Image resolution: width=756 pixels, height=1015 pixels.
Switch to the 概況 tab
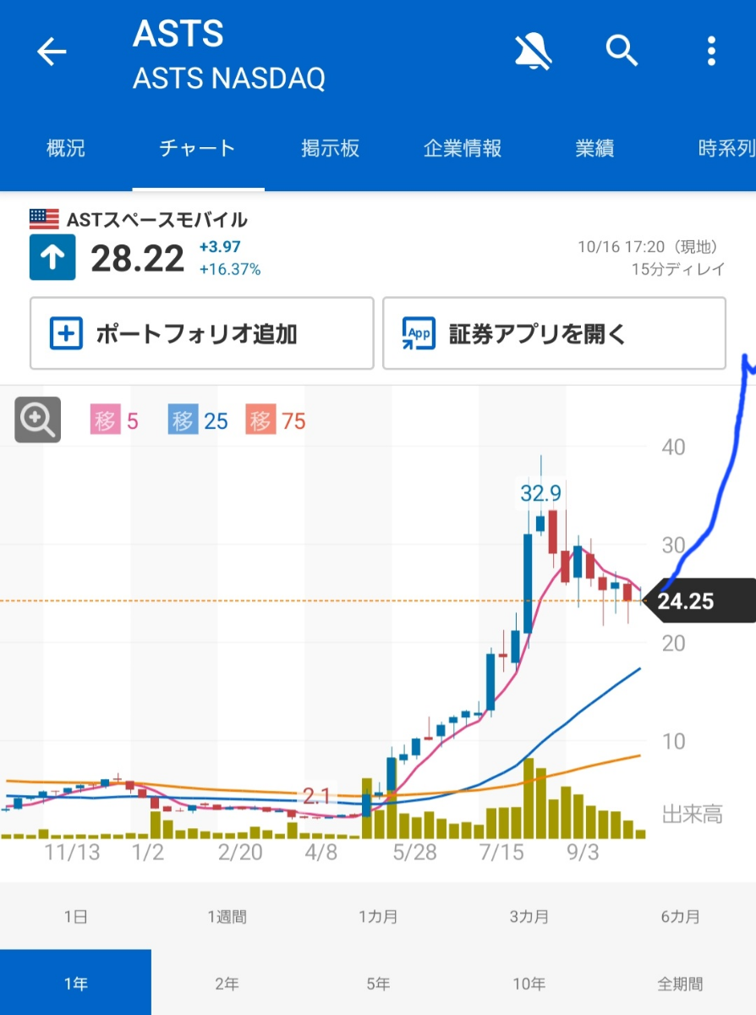click(66, 149)
